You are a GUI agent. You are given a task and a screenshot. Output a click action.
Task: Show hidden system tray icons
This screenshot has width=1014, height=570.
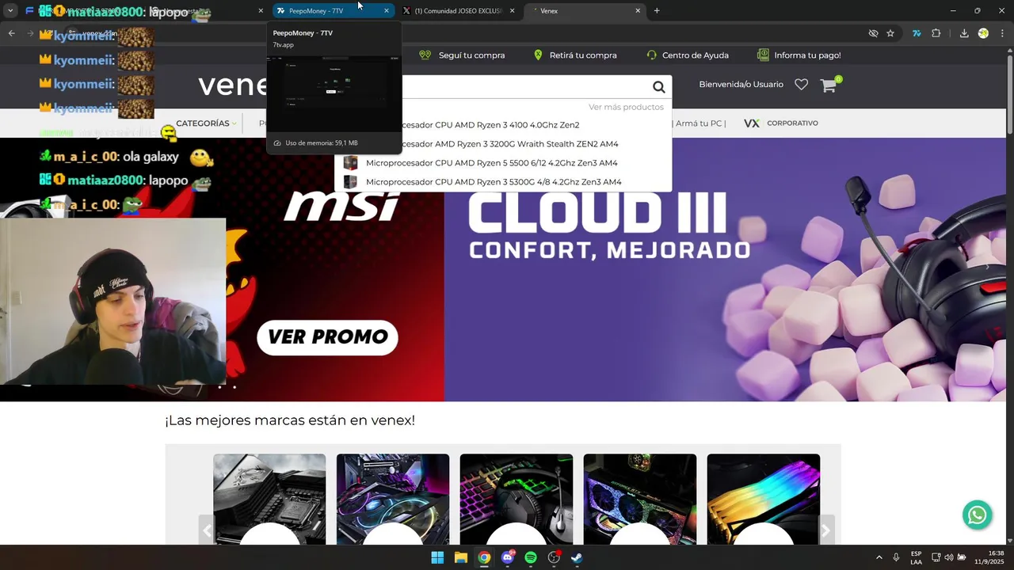879,557
